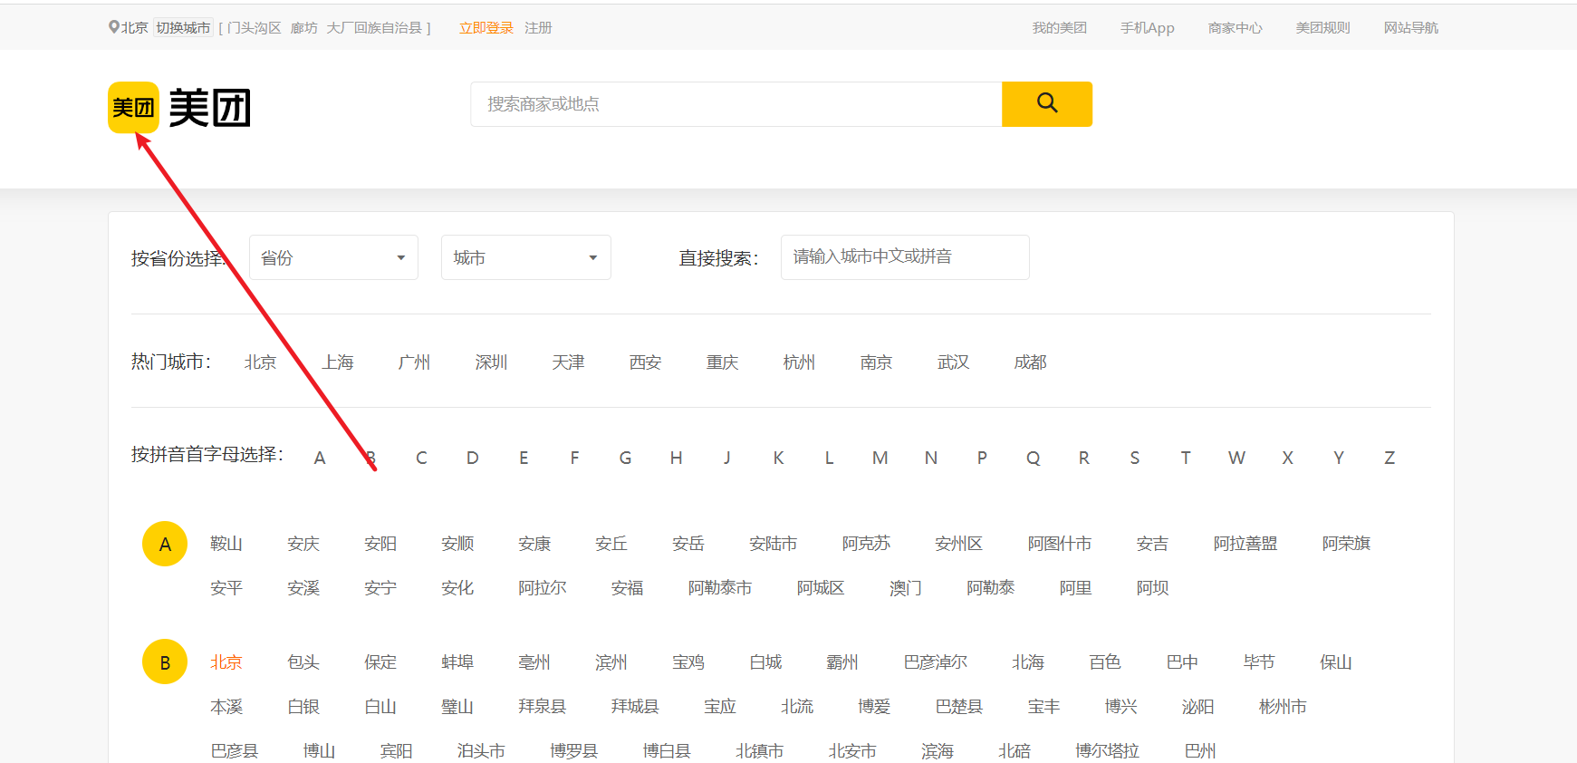Jump to pinyin letter A

click(x=320, y=458)
